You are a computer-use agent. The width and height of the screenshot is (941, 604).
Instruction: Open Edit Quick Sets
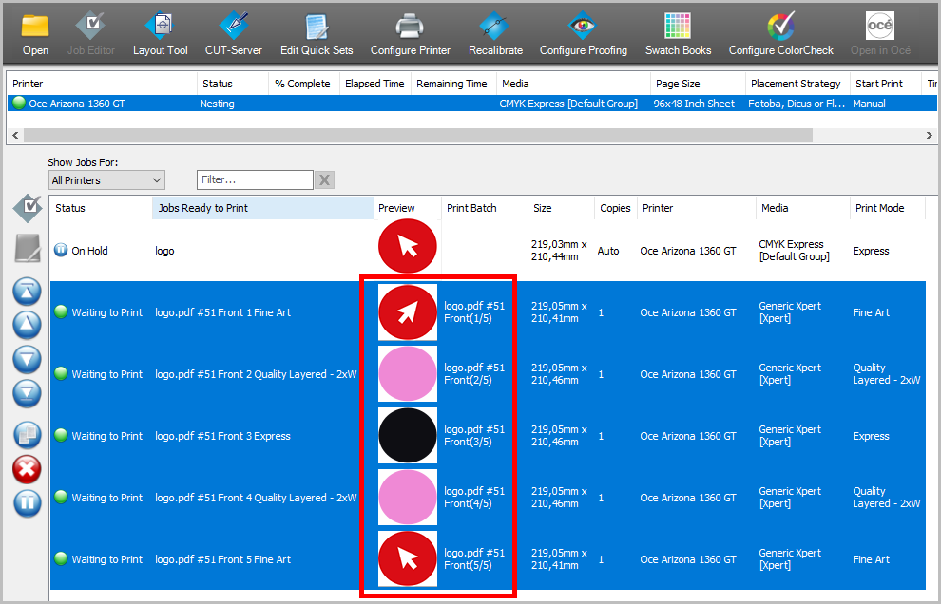317,33
